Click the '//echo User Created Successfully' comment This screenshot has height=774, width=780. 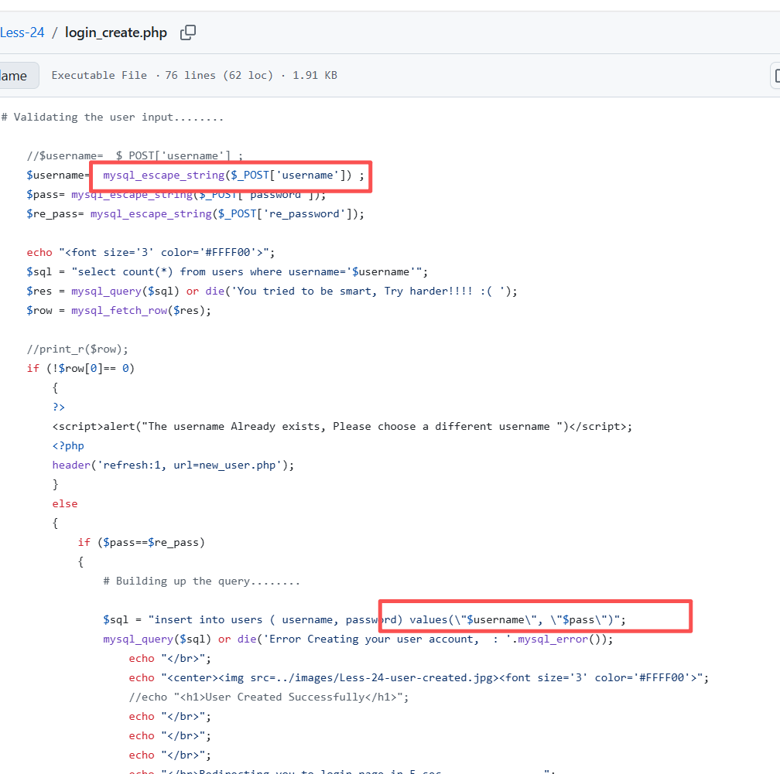269,697
